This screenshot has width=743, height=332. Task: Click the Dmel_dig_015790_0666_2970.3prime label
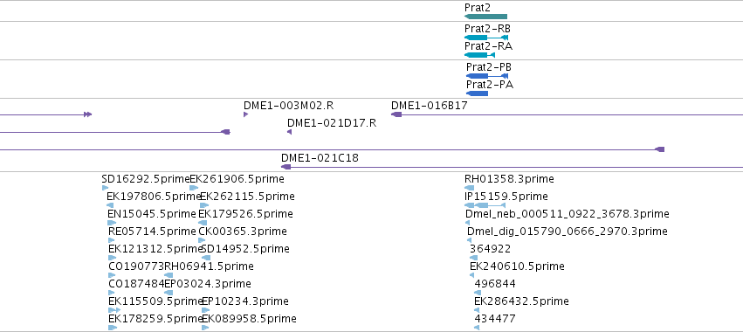coord(568,232)
